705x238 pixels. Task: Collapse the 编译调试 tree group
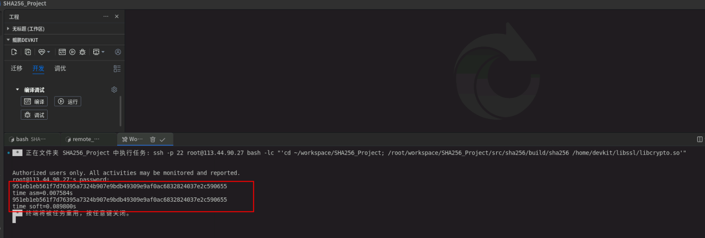pyautogui.click(x=18, y=90)
